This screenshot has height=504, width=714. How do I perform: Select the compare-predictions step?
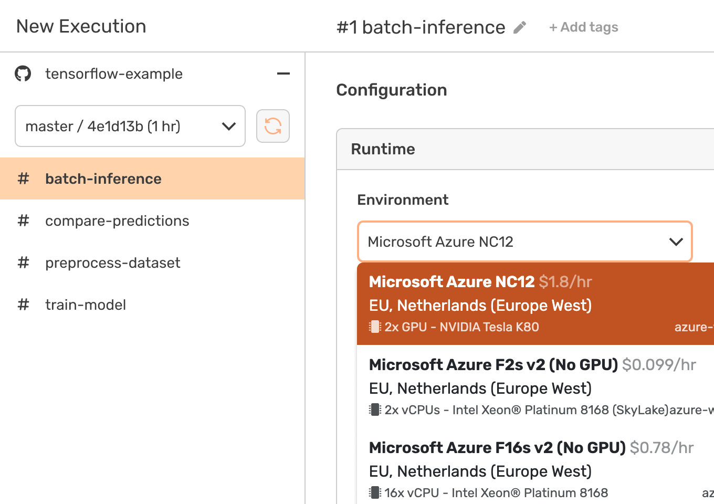click(152, 220)
